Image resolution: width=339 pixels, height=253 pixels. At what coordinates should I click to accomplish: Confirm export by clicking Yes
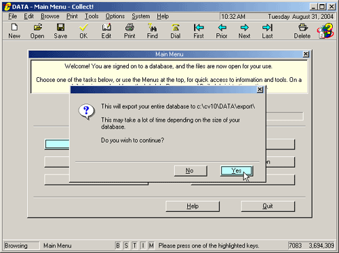(x=237, y=170)
